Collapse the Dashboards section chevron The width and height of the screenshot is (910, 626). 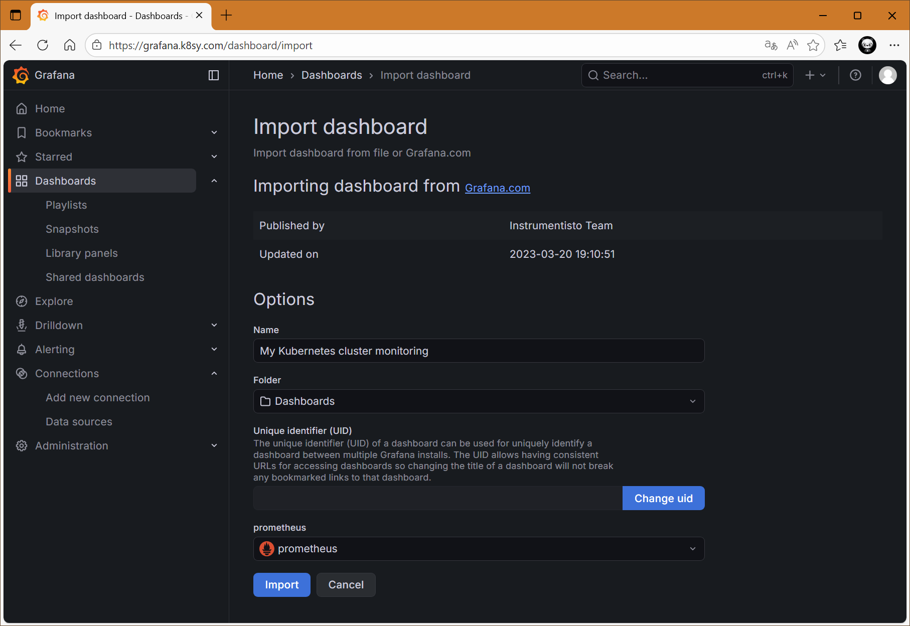[x=214, y=181]
